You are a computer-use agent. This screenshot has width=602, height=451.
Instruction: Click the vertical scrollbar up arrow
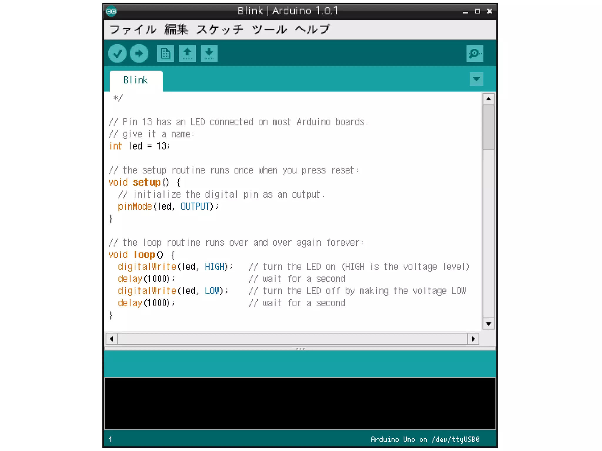tap(488, 99)
